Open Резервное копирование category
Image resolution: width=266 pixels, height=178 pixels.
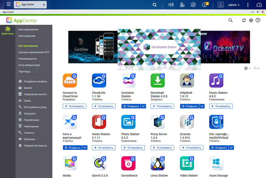[x=34, y=81]
